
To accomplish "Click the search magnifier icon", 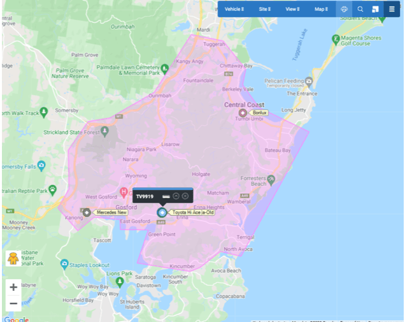I will (360, 9).
